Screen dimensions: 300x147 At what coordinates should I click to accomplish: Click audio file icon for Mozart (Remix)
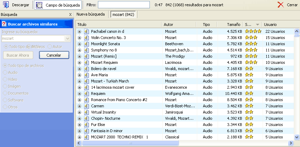pyautogui.click(x=87, y=56)
